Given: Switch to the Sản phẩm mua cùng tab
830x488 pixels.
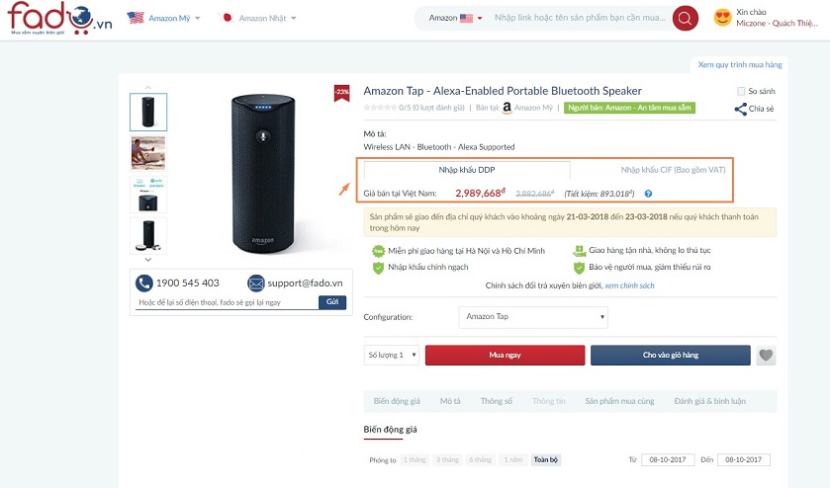Looking at the screenshot, I should 620,401.
